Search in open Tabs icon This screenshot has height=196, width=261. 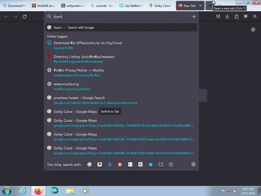pyautogui.click(x=161, y=165)
